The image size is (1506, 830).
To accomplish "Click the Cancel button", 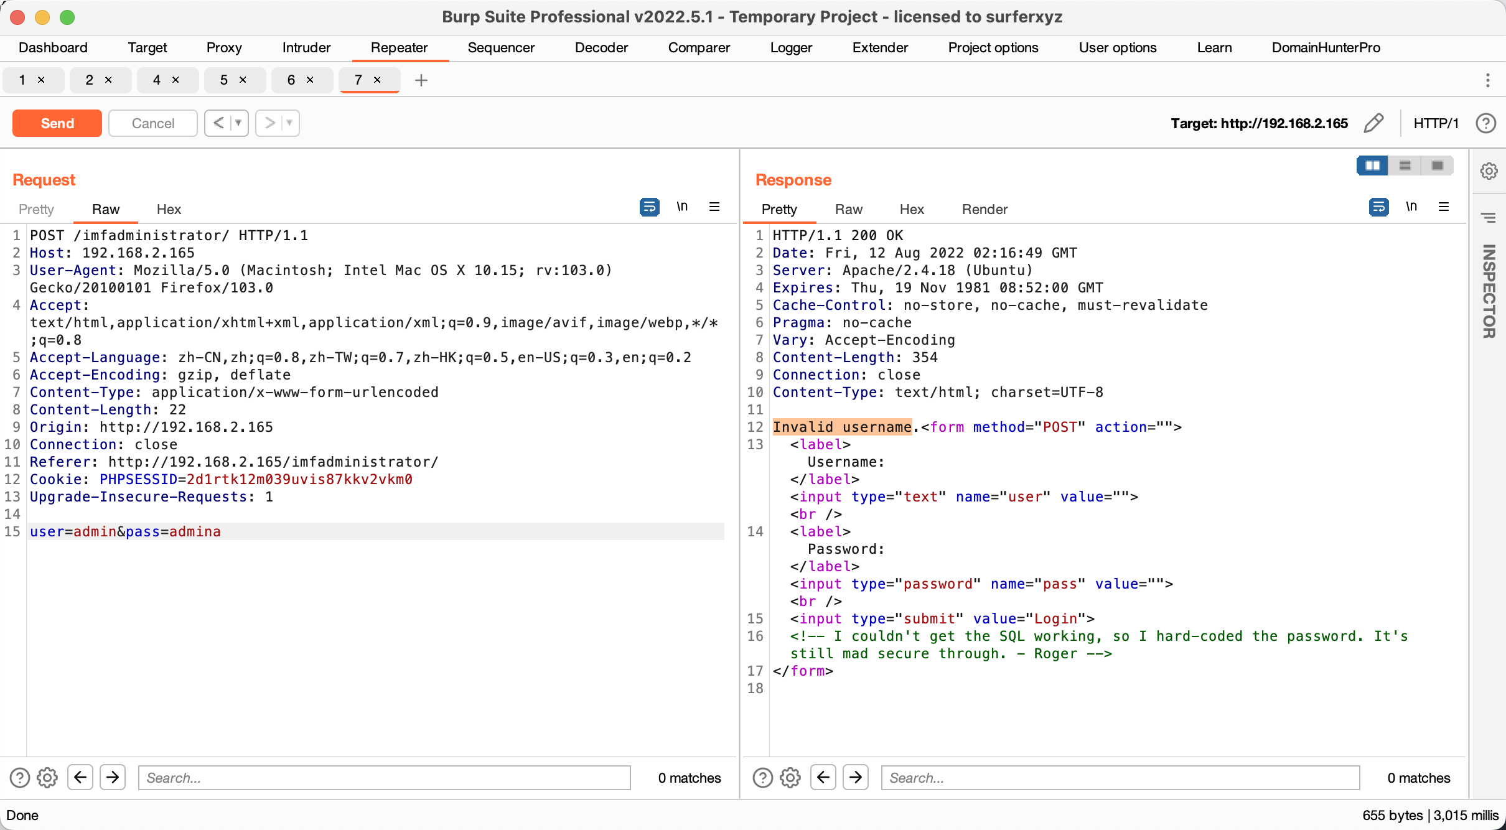I will click(x=153, y=123).
